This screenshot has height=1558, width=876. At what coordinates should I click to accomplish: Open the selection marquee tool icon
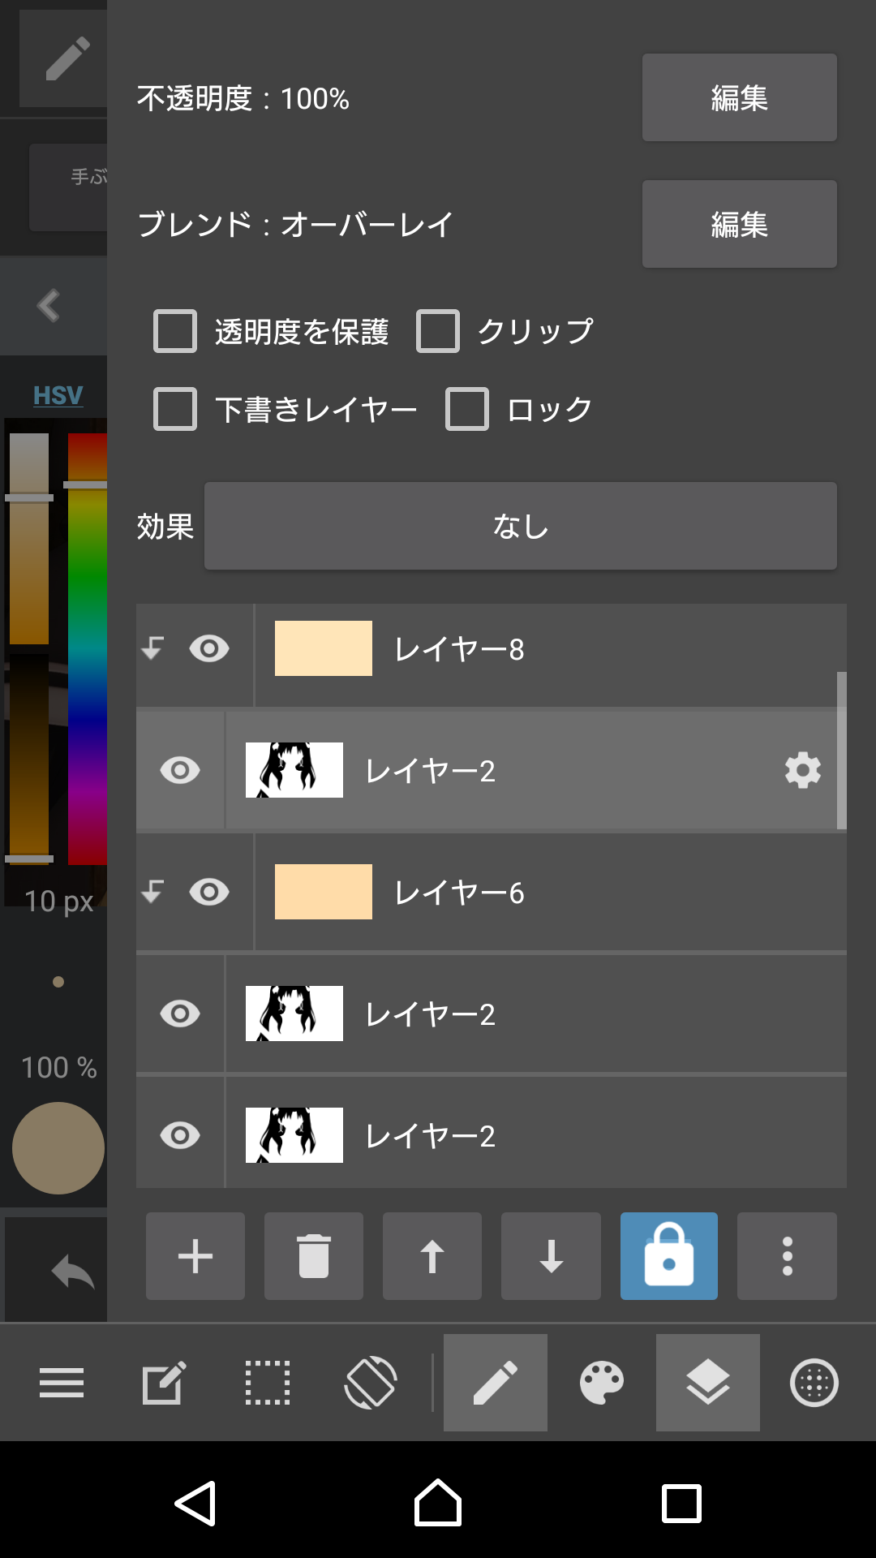click(x=268, y=1383)
